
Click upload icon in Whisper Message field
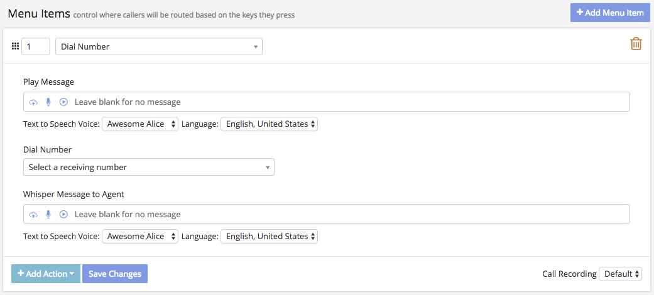pyautogui.click(x=33, y=215)
